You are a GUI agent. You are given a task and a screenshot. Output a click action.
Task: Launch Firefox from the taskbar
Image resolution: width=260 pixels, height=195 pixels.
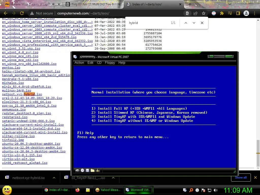[x=77, y=190]
